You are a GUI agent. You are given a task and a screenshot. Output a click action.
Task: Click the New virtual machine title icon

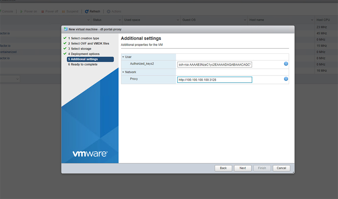[x=66, y=29]
